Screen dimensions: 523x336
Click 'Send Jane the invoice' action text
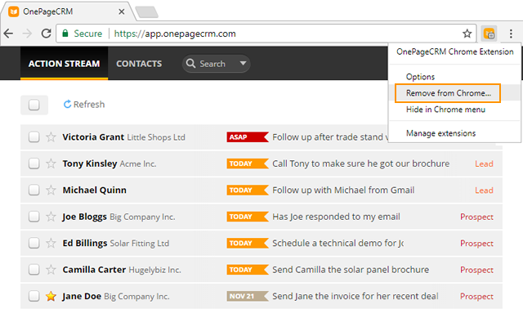click(x=355, y=296)
